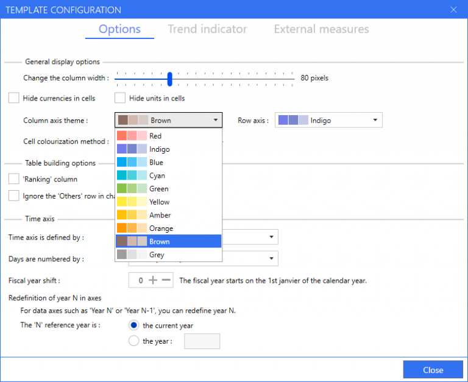Close the Template Configuration window with X
468x382 pixels.
click(453, 10)
